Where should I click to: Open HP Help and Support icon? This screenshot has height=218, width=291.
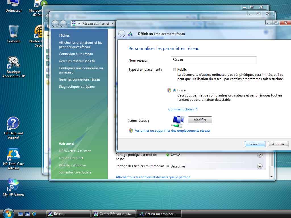click(x=13, y=124)
